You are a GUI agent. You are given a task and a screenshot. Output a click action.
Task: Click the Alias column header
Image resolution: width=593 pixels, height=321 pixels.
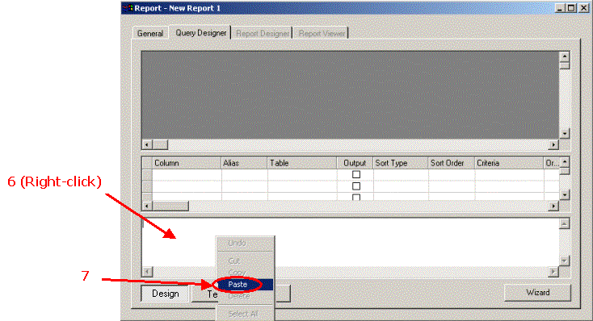pyautogui.click(x=244, y=163)
